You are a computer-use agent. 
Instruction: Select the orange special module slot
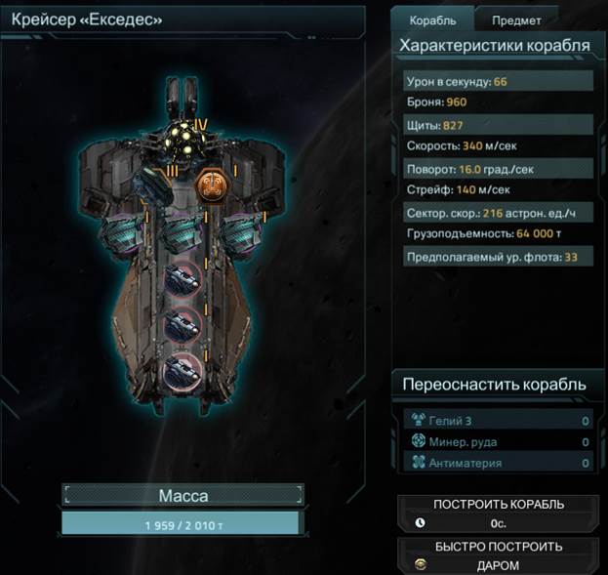coord(210,186)
